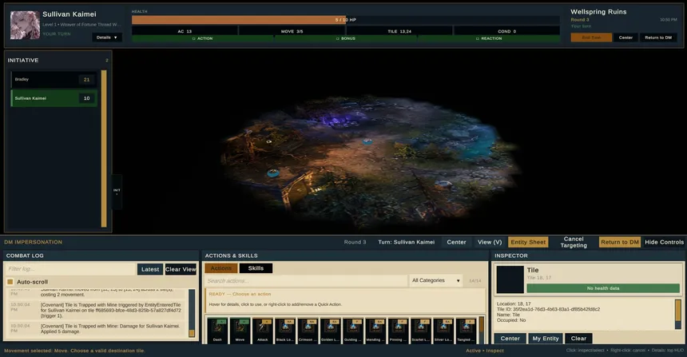The width and height of the screenshot is (687, 357).
Task: Click the Tile ID line in Inspector
Action: click(548, 309)
